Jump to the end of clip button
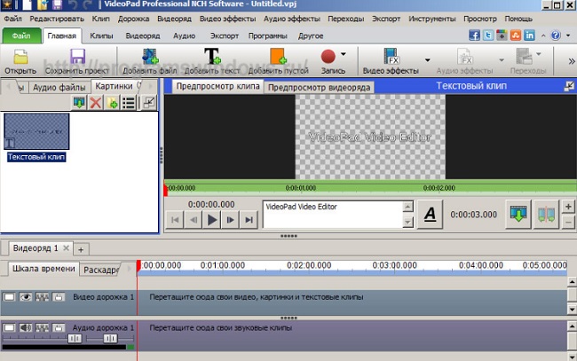 click(249, 220)
